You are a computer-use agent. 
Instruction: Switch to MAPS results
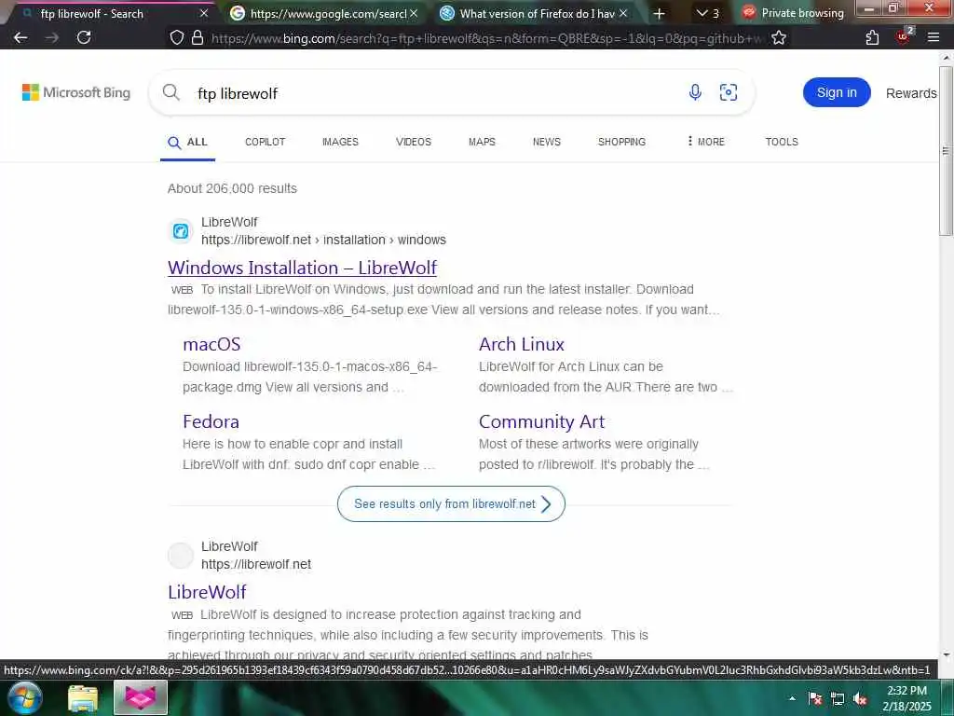[x=482, y=142]
